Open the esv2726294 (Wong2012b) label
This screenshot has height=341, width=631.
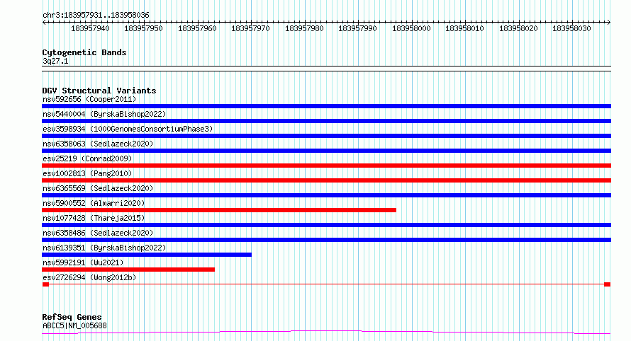(89, 277)
